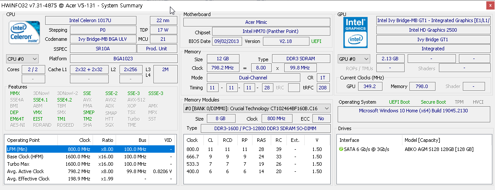Click the current Memory clock 798.0 field

(422, 86)
